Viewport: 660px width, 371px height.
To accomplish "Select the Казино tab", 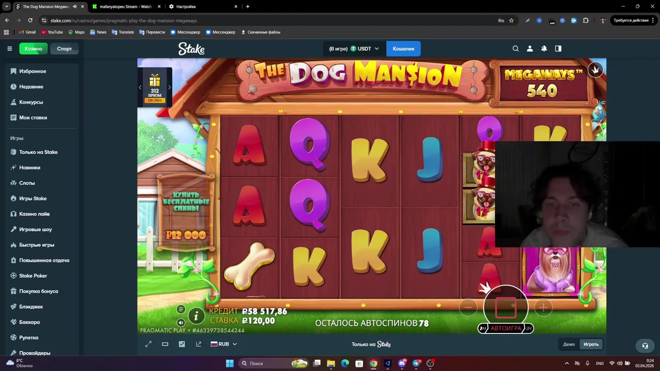I will [x=33, y=48].
